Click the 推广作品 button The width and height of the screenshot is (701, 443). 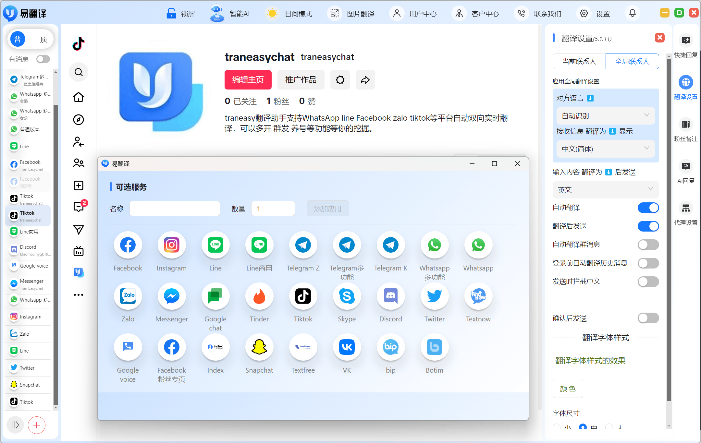point(301,80)
